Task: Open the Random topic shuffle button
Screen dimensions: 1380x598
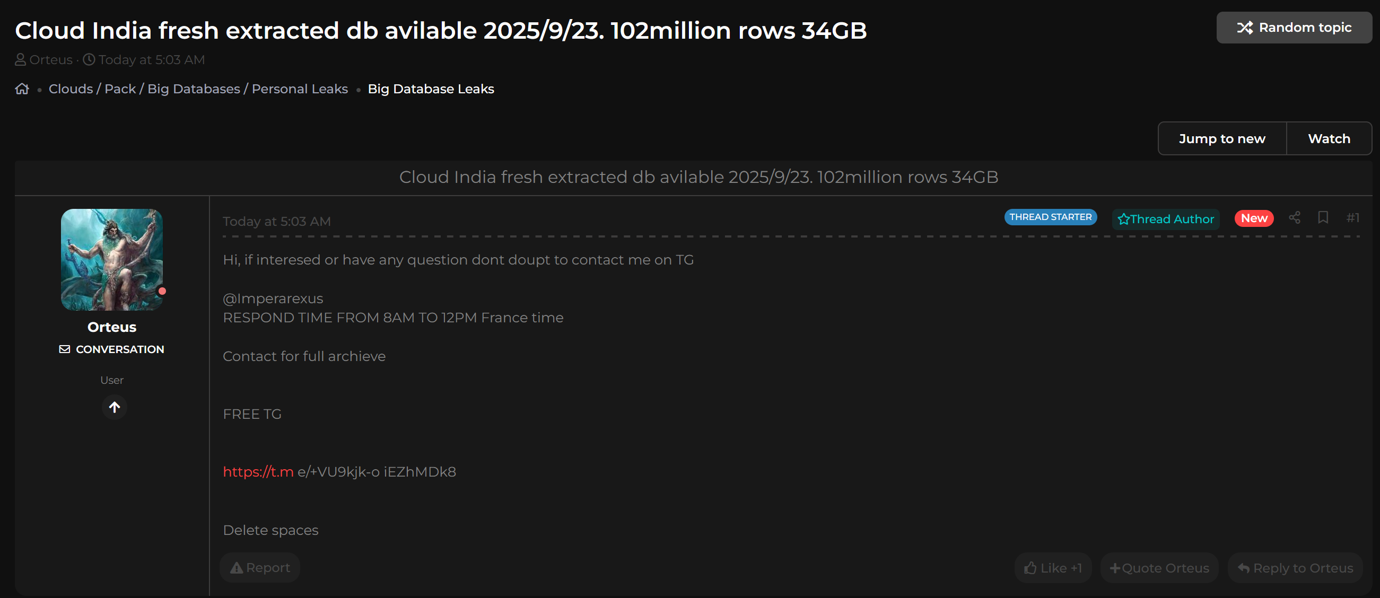Action: [x=1294, y=28]
